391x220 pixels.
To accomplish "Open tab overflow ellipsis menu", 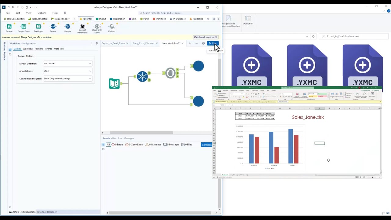I will tap(196, 43).
